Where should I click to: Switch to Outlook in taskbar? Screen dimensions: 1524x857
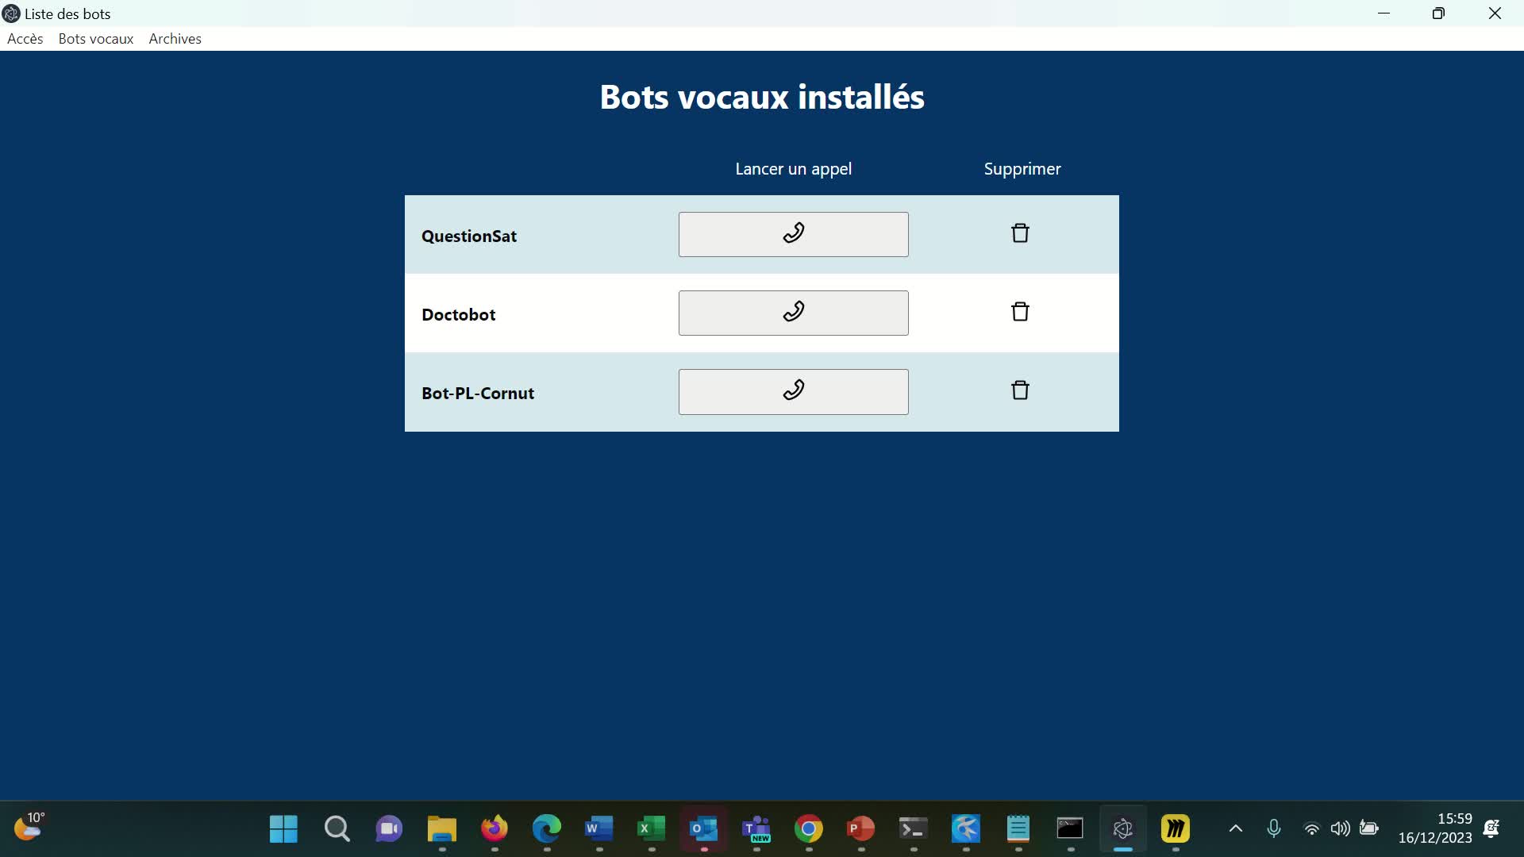(703, 829)
